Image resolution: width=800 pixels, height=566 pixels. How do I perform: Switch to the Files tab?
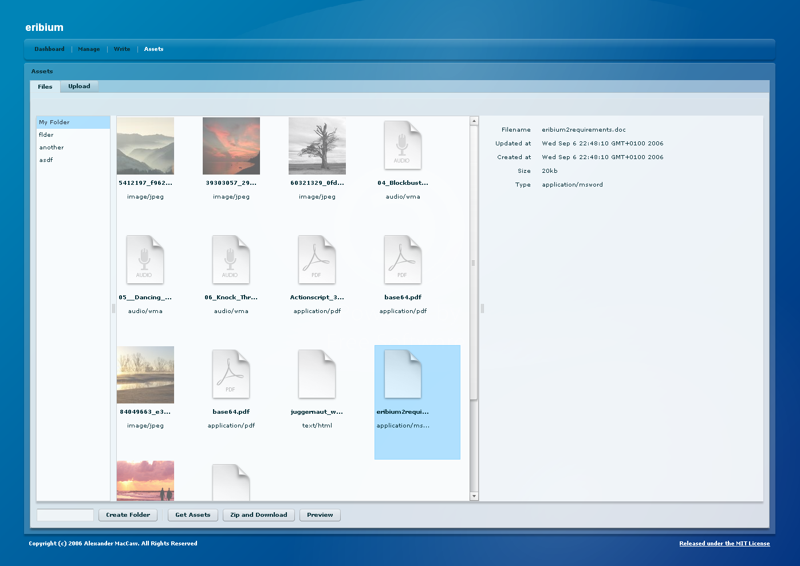pyautogui.click(x=45, y=87)
